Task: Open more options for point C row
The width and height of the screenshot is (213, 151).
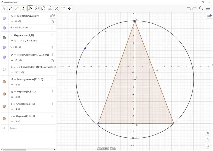Action: tap(52, 47)
